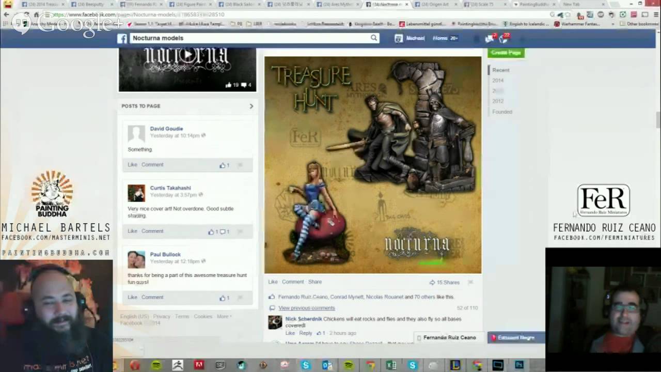Click the thumbs-up count on Paul Bullock's post
This screenshot has height=372, width=661.
click(x=225, y=298)
